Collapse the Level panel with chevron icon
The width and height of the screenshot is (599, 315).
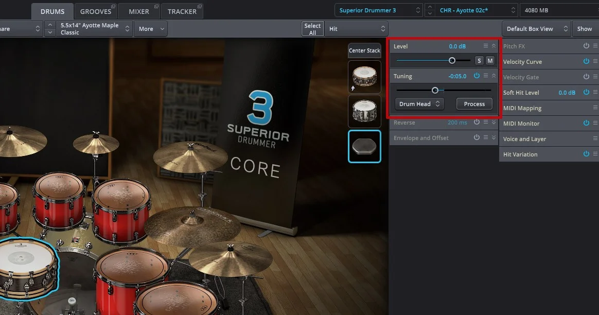pyautogui.click(x=494, y=46)
